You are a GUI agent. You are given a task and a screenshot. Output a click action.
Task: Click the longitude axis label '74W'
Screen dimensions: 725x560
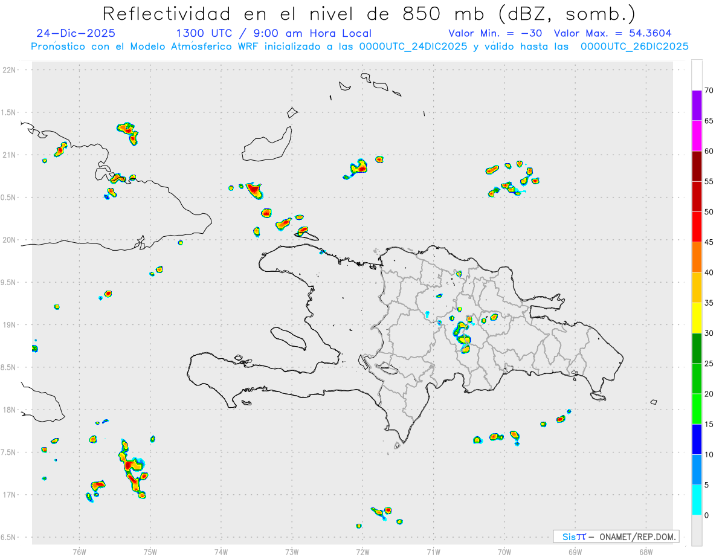221,552
